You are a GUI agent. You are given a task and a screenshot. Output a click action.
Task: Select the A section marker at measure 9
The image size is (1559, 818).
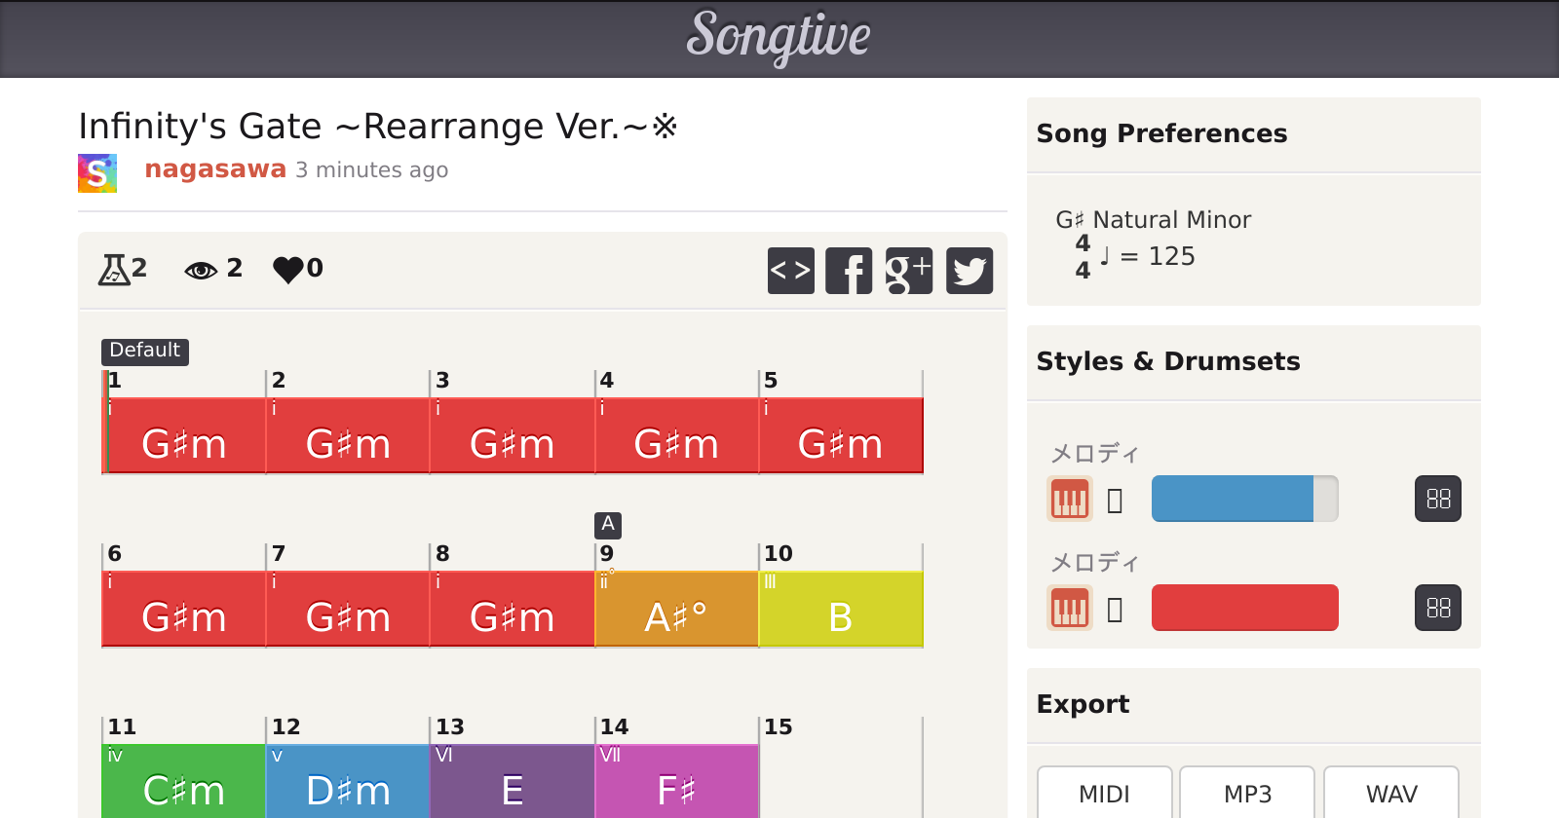tap(608, 525)
